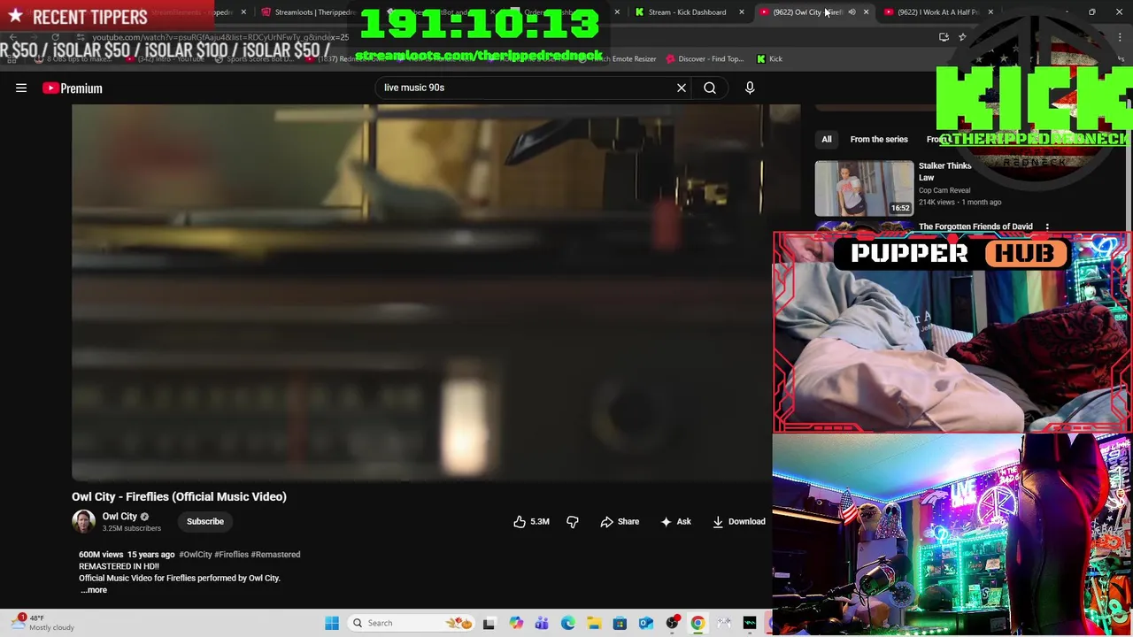
Task: Bookmark this page with the star icon
Action: coord(962,37)
